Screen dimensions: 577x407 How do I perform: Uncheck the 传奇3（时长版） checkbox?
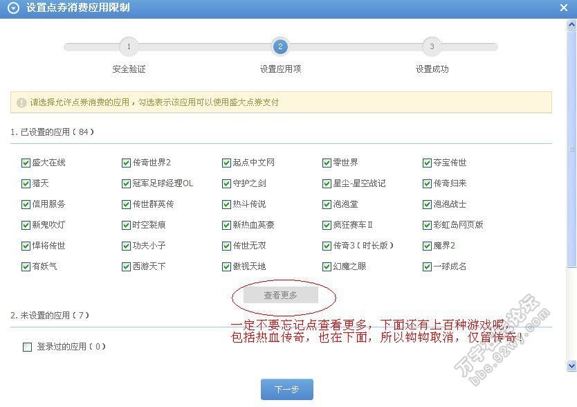click(327, 246)
